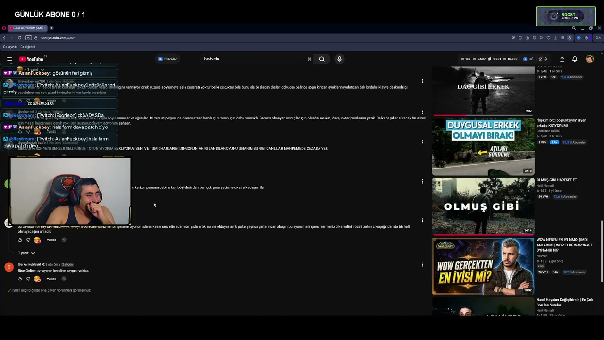Open options for the MAHKEMEDE CEZADA YER comment
Image resolution: width=604 pixels, height=340 pixels.
[x=422, y=143]
